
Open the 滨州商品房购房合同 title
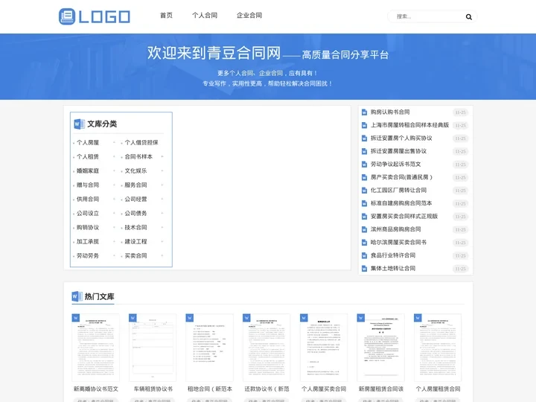(x=395, y=229)
